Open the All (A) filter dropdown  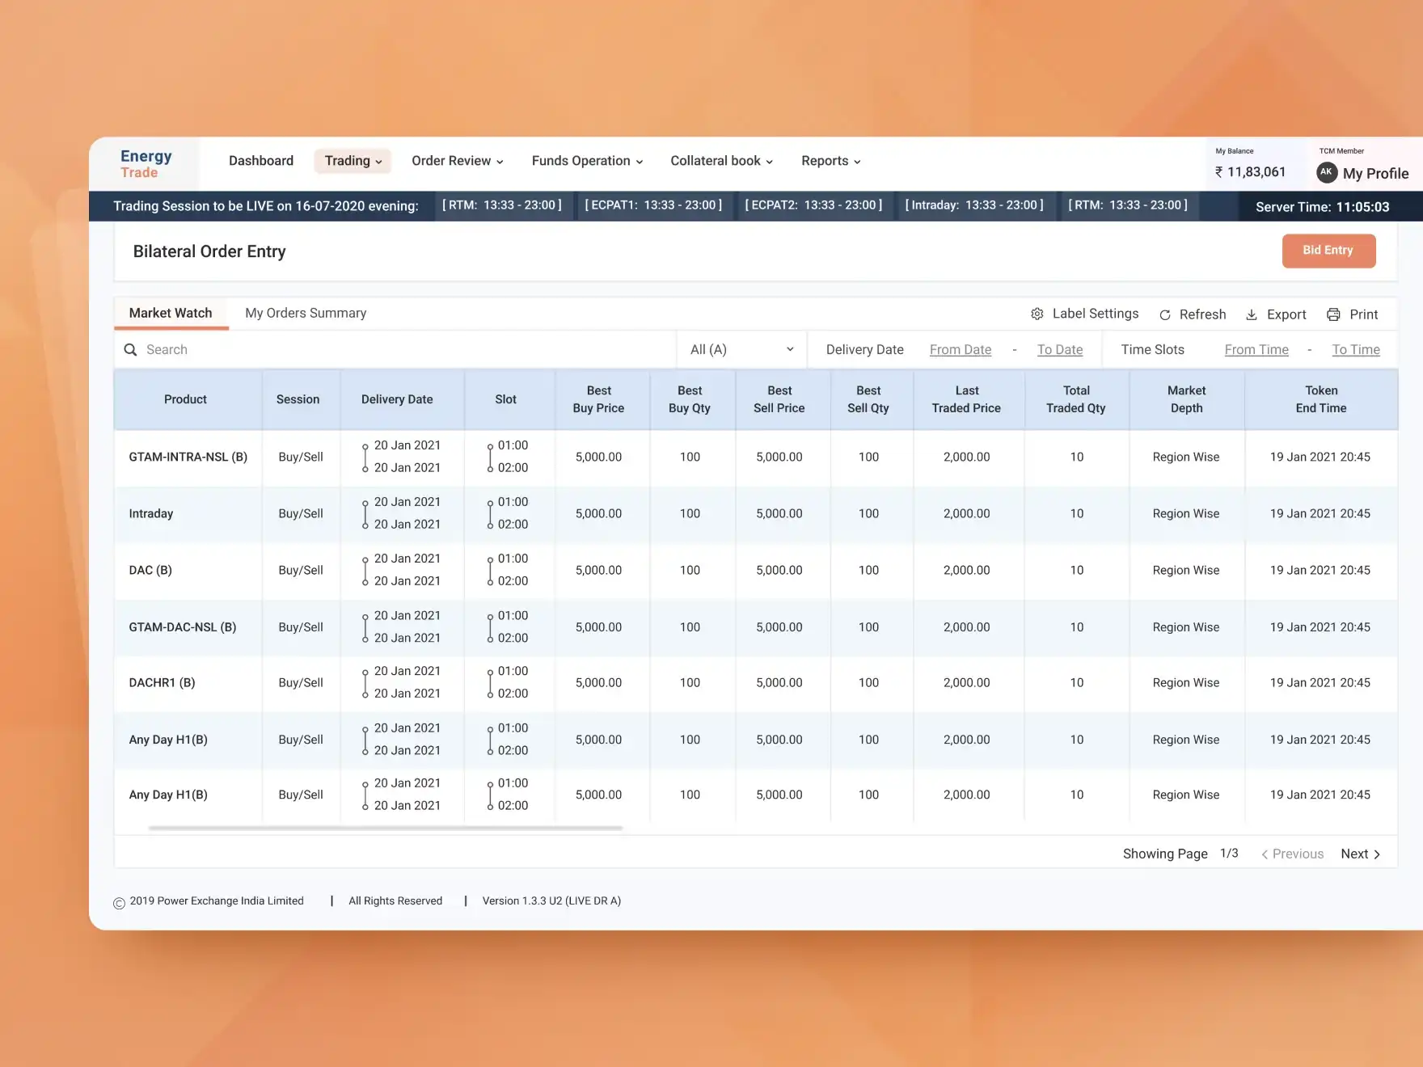pyautogui.click(x=742, y=350)
